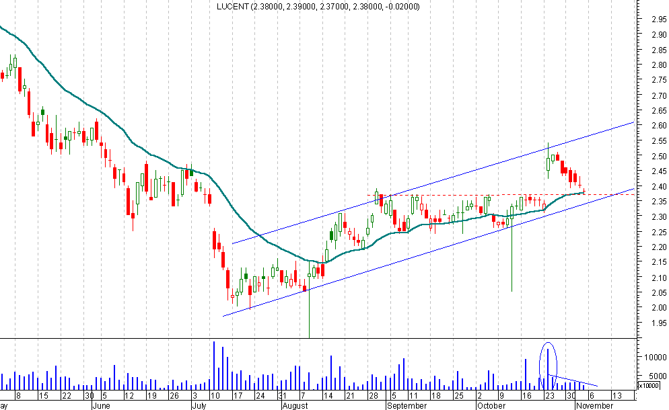
Task: Click the 10000 volume axis label
Action: [x=656, y=357]
